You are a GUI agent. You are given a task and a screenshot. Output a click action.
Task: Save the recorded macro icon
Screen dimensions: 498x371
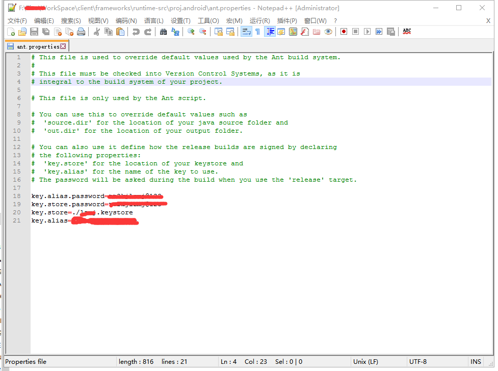[390, 32]
